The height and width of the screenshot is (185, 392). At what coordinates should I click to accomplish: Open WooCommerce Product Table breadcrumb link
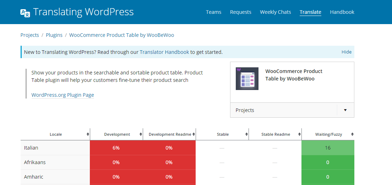[121, 35]
